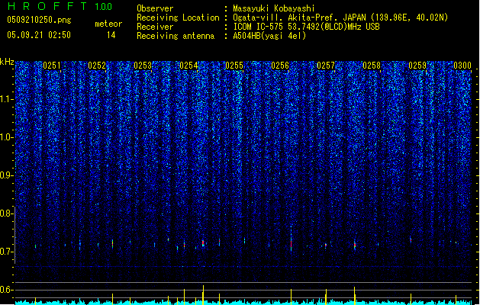This screenshot has height=305, width=480.
Task: Click the 0255 time marker
Action: [x=234, y=66]
